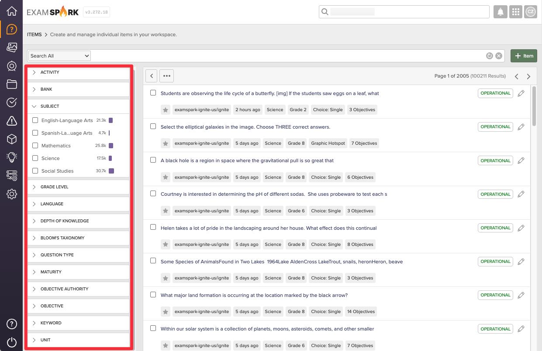
Task: Expand the Maturity filter section
Action: (79, 272)
